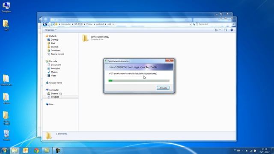The width and height of the screenshot is (274, 154).
Task: Click the main.10050053.com.sega.sonic4ep2.obb filename text
Action: pyautogui.click(x=133, y=67)
